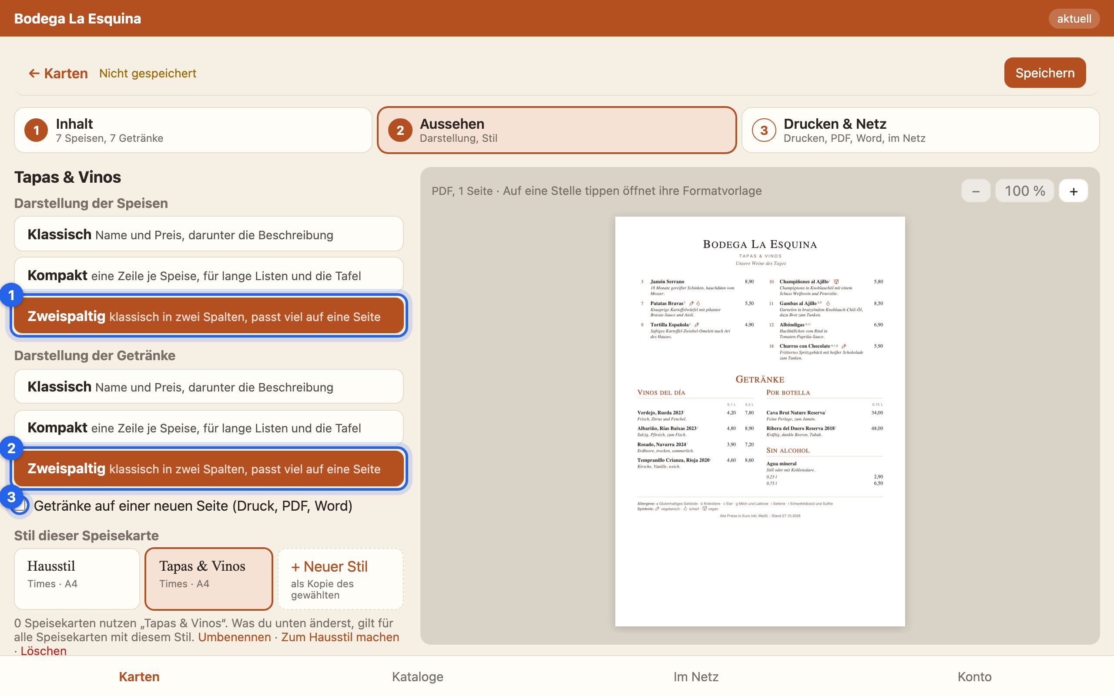The width and height of the screenshot is (1114, 696).
Task: Tap the Allergene footnote in preview
Action: tap(735, 504)
